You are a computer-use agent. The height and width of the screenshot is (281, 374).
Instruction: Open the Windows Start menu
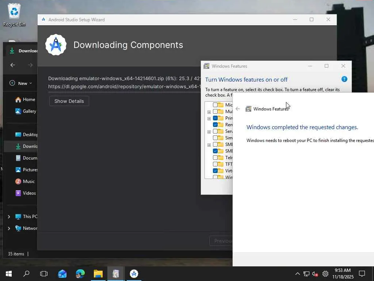(x=9, y=274)
